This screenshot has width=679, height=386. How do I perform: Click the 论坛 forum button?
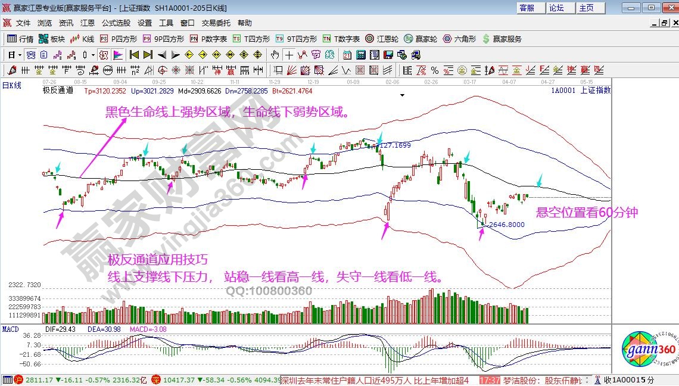point(556,8)
